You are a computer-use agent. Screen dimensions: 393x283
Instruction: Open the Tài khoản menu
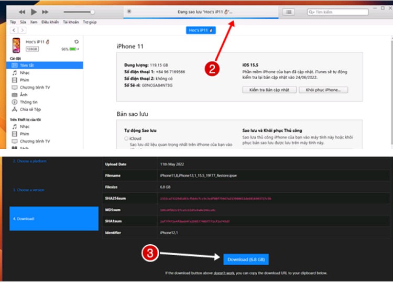coord(71,22)
